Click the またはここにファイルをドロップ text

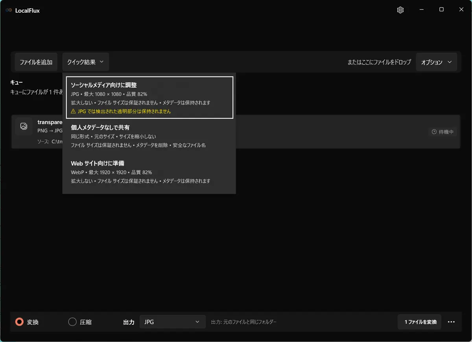379,62
